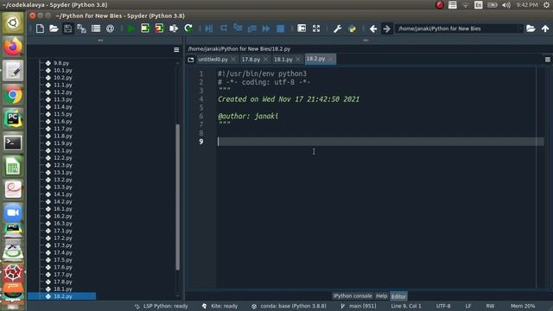The image size is (553, 311).
Task: Open working directory path dropdown
Action: pos(520,29)
